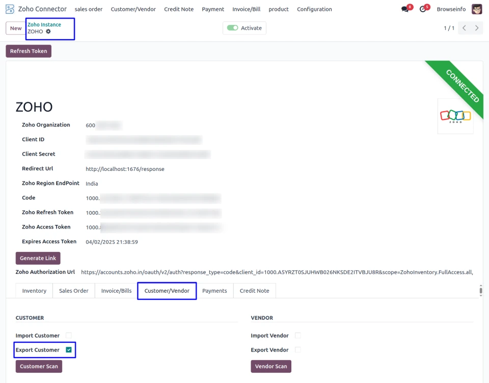Switch to the Sales Order tab

click(x=73, y=291)
